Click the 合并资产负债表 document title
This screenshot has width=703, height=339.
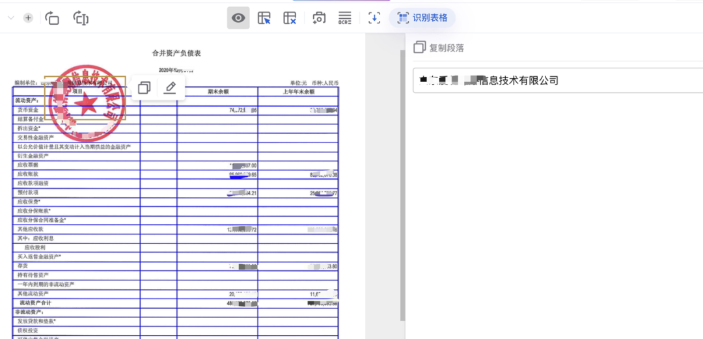(x=176, y=53)
